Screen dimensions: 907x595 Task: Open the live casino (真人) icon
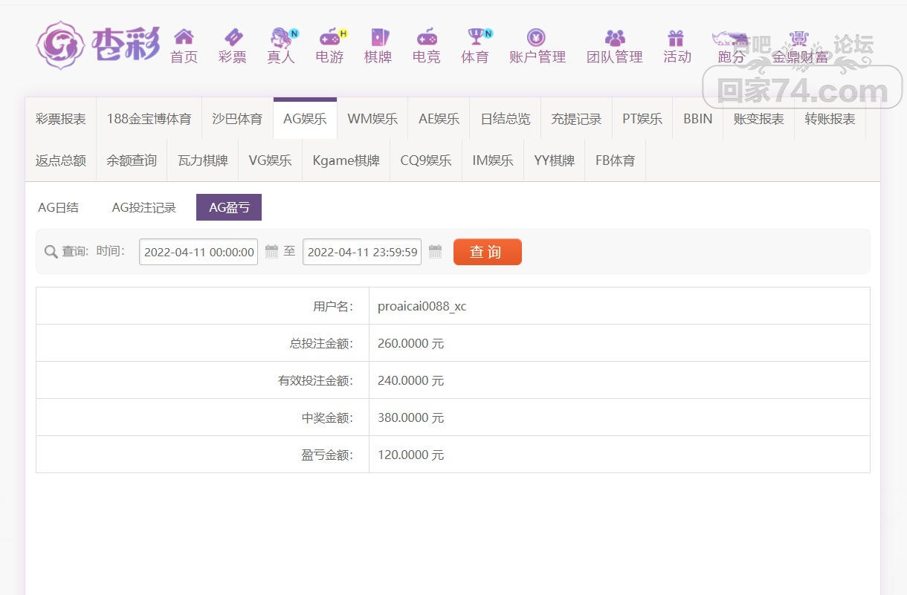[281, 37]
